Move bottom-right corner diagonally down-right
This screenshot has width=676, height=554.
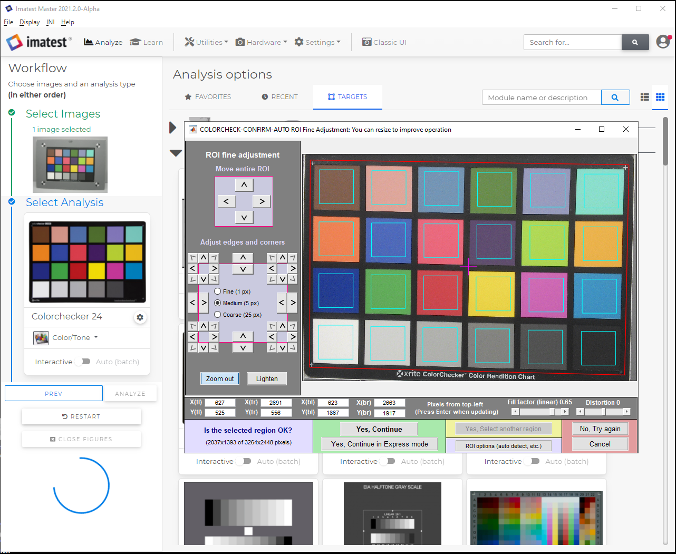(x=293, y=347)
